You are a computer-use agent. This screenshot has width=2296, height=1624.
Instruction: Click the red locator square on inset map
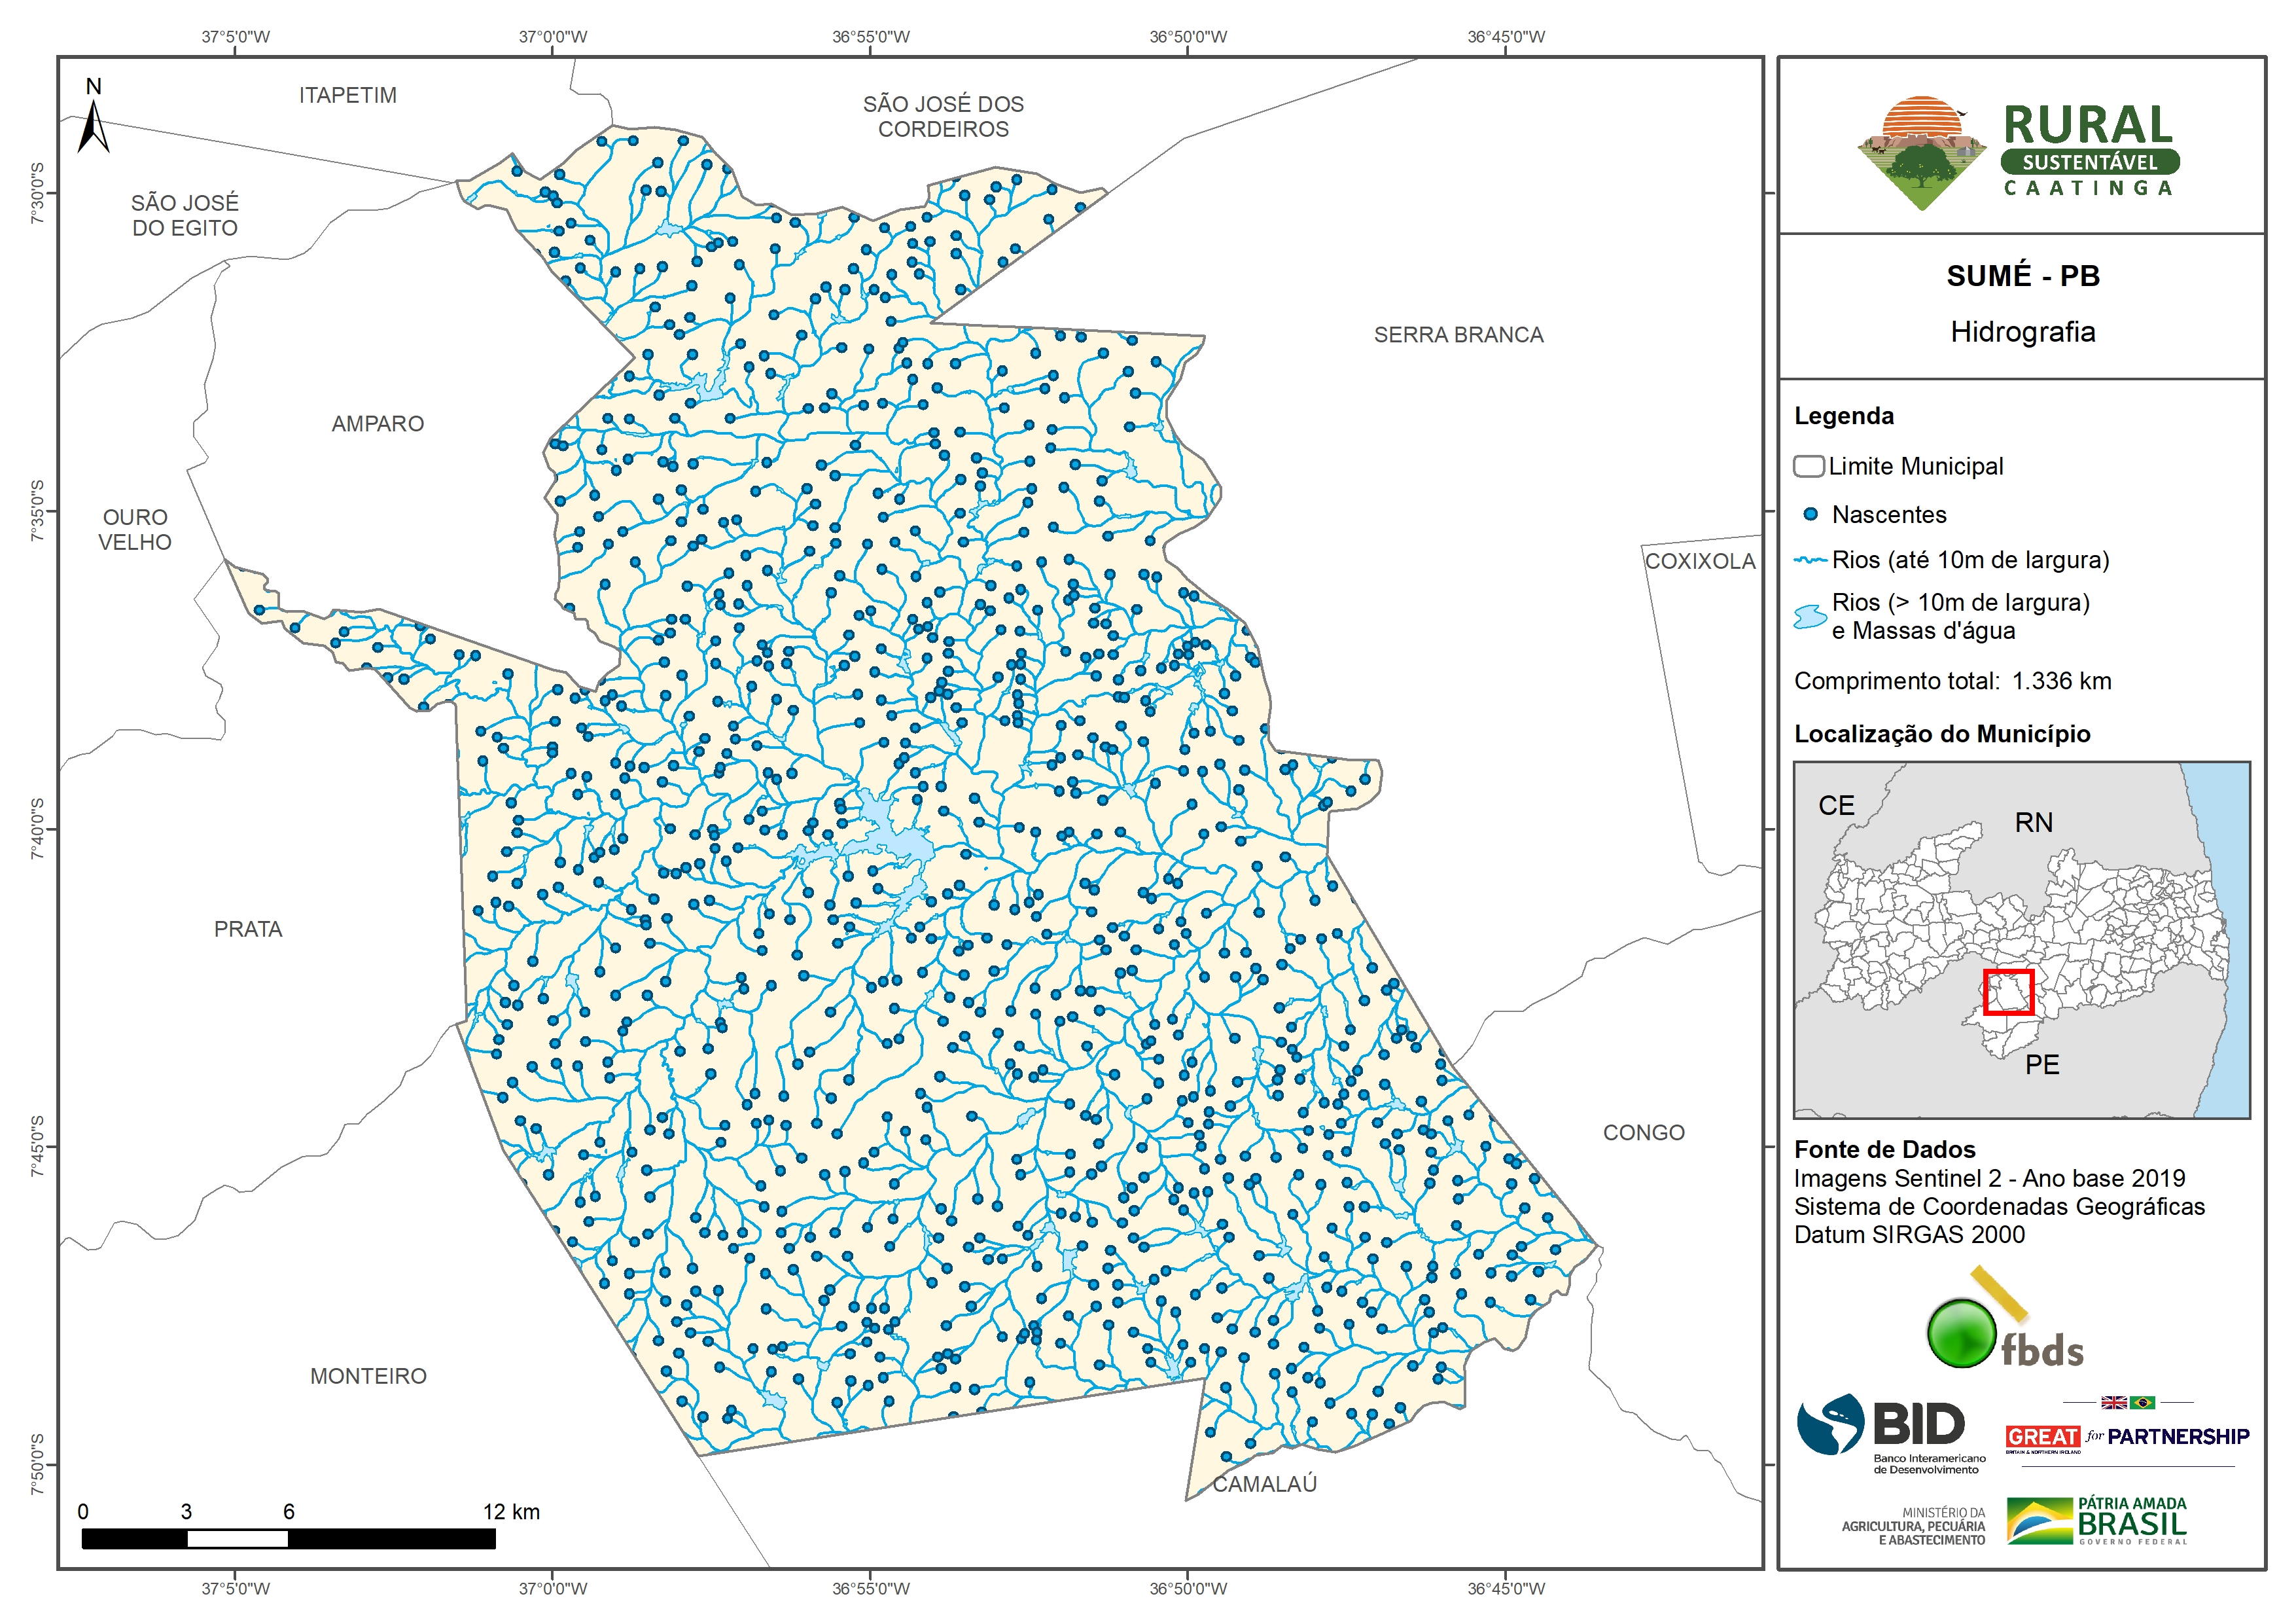(2008, 992)
